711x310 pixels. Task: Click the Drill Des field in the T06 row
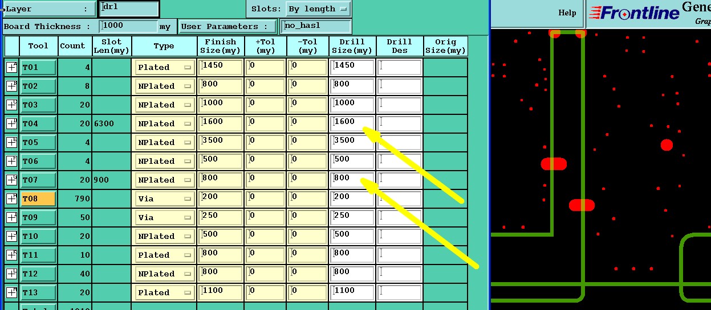[400, 161]
